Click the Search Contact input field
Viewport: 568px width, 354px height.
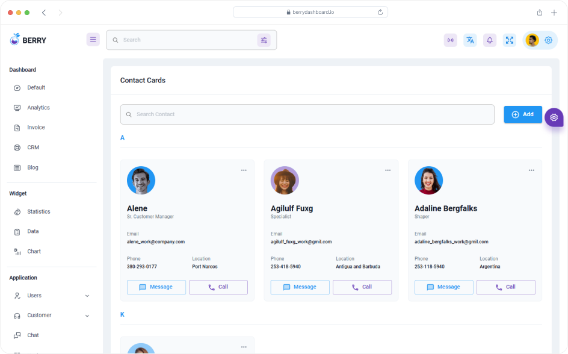[307, 114]
